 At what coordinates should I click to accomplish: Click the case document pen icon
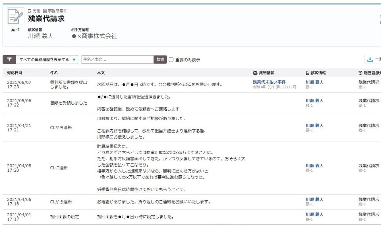pyautogui.click(x=15, y=16)
